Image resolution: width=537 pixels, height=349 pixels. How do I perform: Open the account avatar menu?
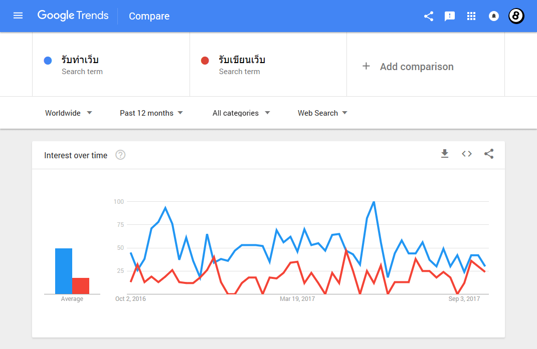point(516,16)
